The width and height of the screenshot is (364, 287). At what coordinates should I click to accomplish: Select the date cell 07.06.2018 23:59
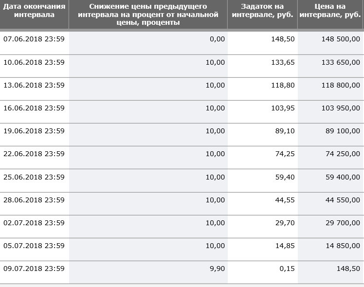click(34, 39)
